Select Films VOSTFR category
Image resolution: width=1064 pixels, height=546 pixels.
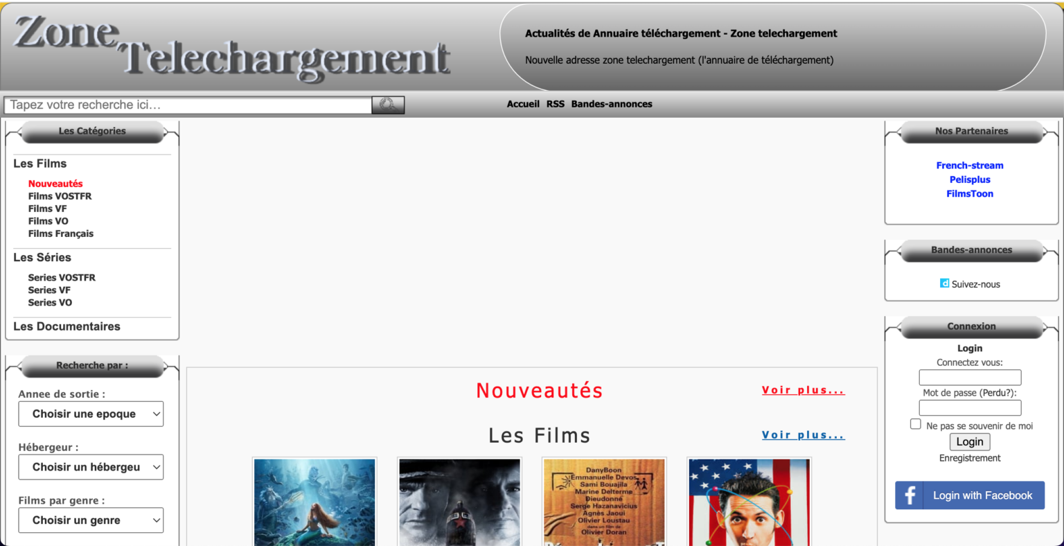[60, 196]
